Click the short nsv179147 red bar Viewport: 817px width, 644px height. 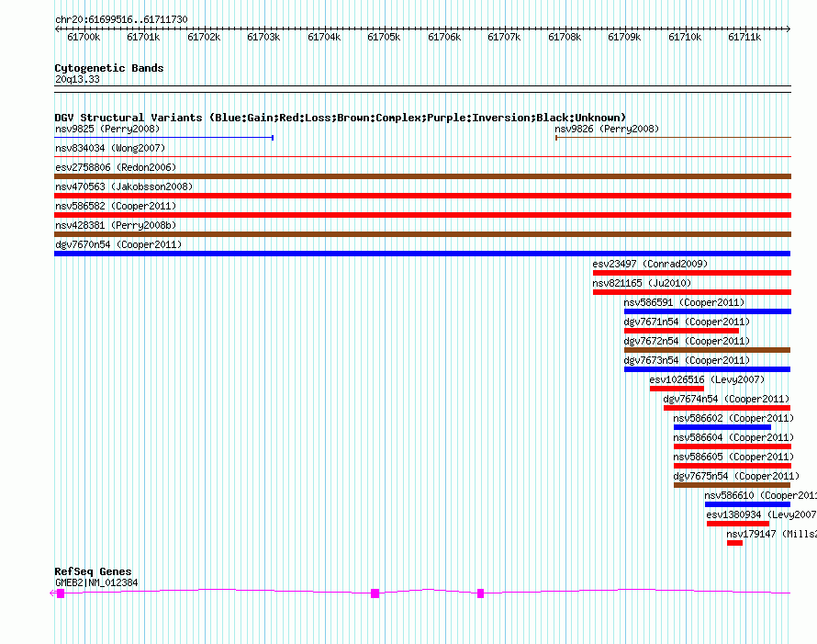tap(734, 543)
